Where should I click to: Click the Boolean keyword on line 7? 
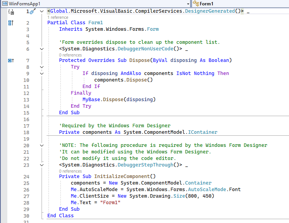pyautogui.click(x=219, y=60)
